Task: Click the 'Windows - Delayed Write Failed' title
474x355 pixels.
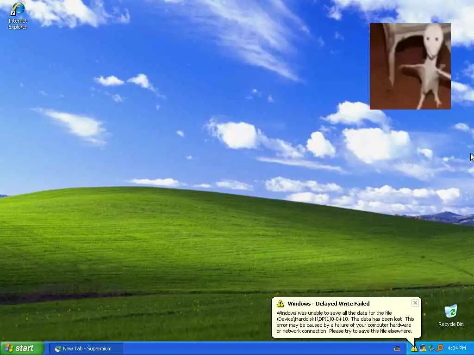Action: (x=329, y=304)
